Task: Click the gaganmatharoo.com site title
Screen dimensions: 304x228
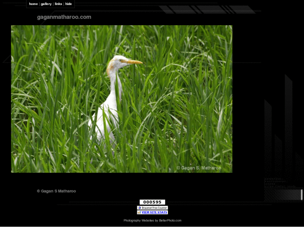Action: coord(64,17)
